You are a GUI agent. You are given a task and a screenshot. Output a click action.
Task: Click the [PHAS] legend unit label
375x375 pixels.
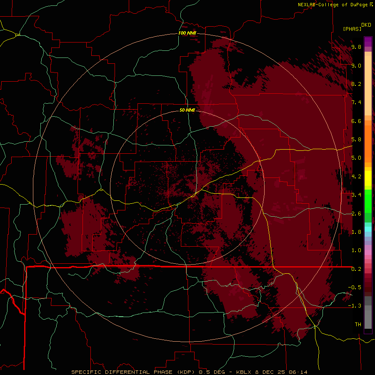tap(352, 29)
